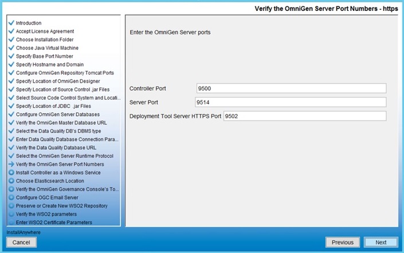Screen dimensions: 404x253
Task: Select 'Accept License Agreement' step text
Action: [x=45, y=31]
